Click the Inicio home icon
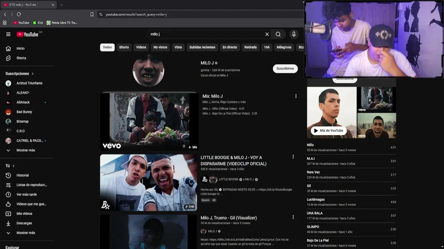 pos(8,48)
